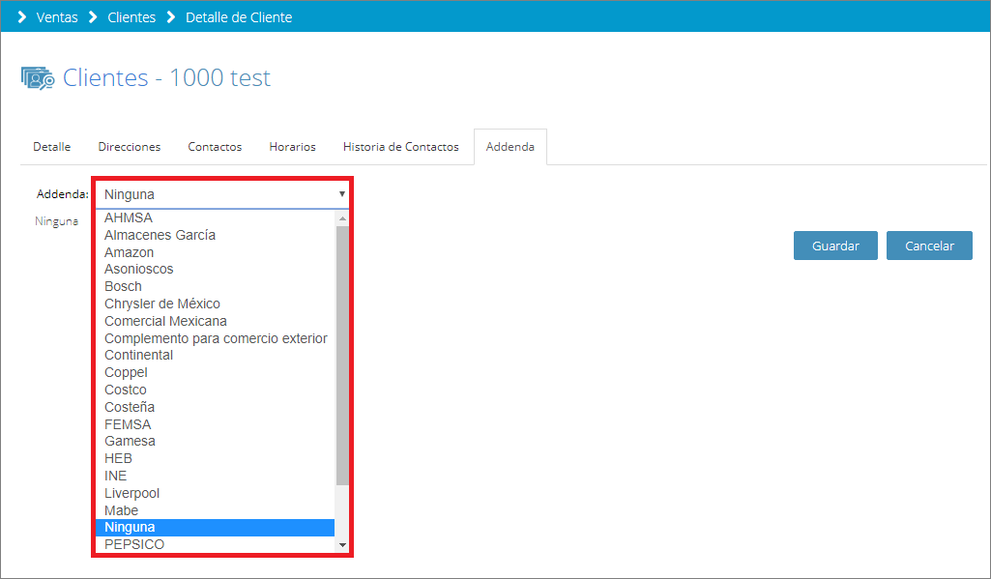Select the Coppel option

click(215, 372)
